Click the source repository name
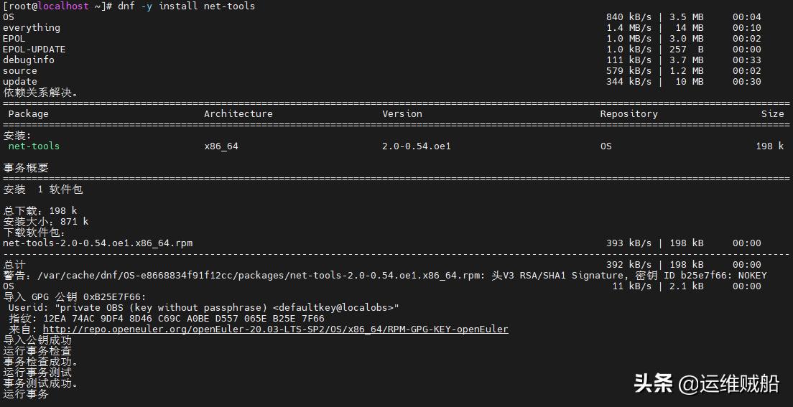 pyautogui.click(x=20, y=70)
